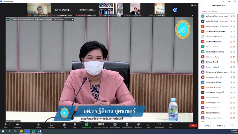Expand the arrow next to Reactions
Viewport: 238px width, 134px height.
(142, 124)
